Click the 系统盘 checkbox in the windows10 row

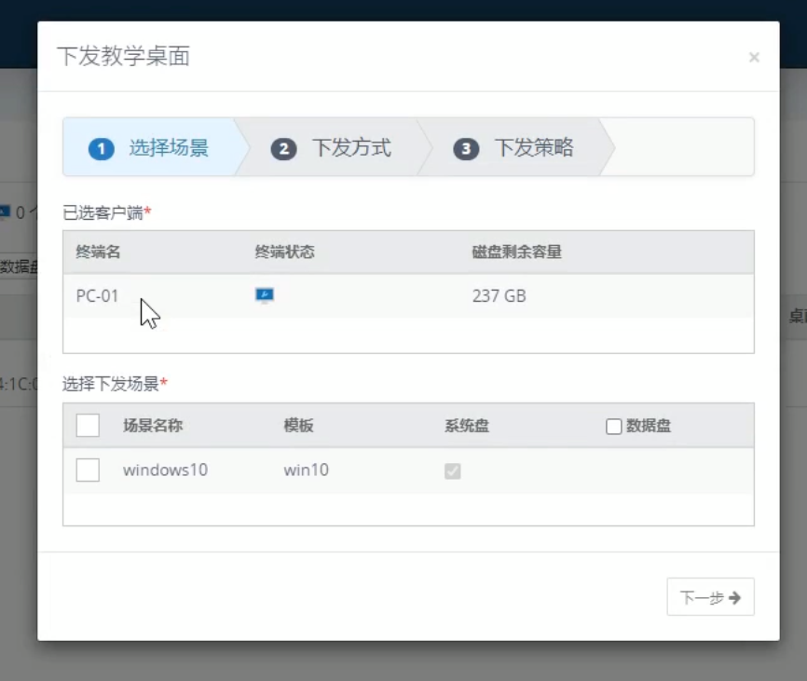pyautogui.click(x=453, y=471)
